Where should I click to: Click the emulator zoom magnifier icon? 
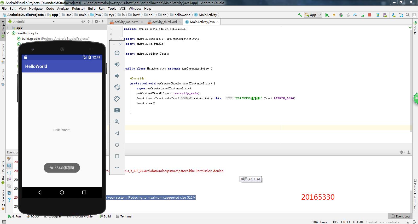[117, 122]
